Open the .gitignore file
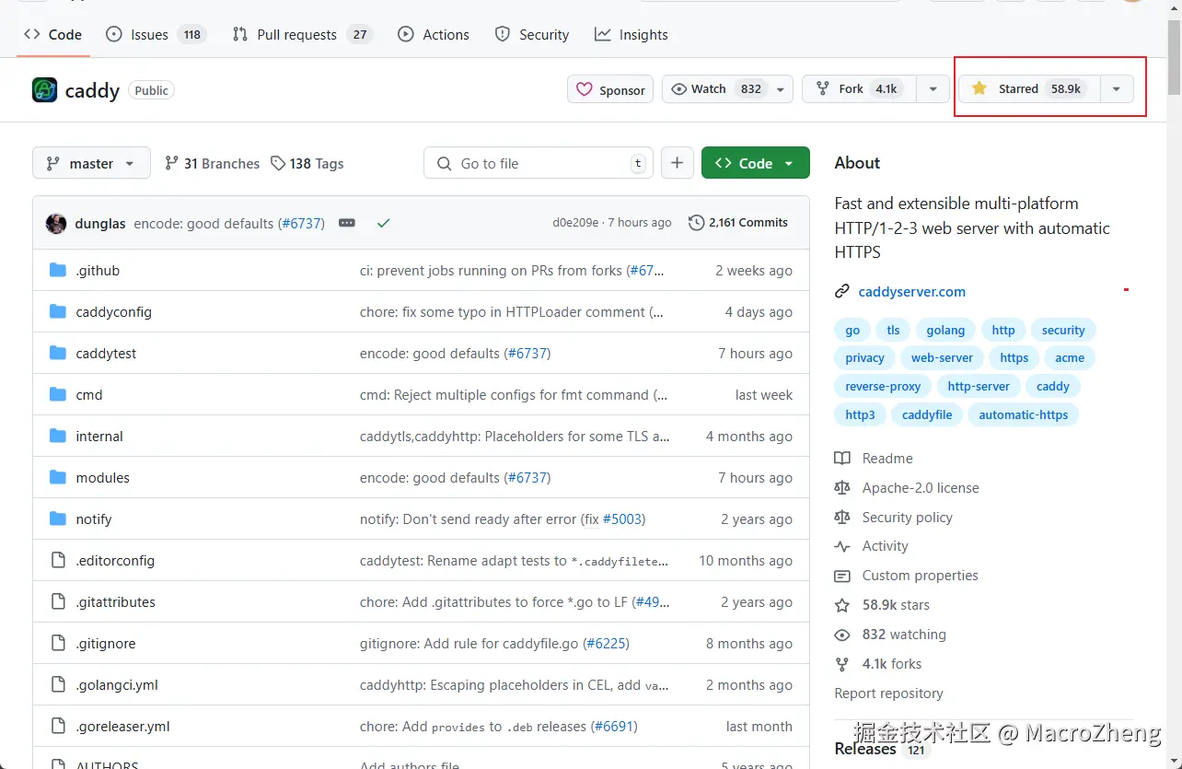 [x=106, y=644]
